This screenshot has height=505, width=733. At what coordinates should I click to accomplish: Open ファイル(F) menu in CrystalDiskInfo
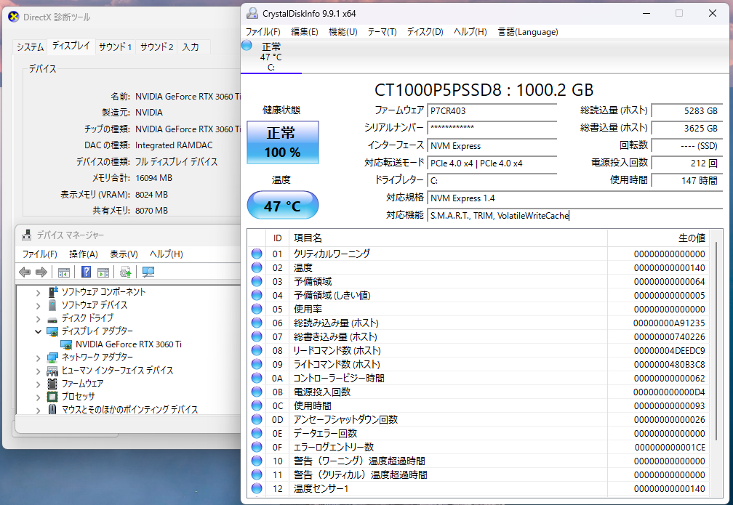pos(263,32)
